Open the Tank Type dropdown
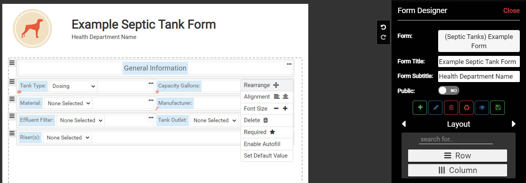 pos(73,86)
